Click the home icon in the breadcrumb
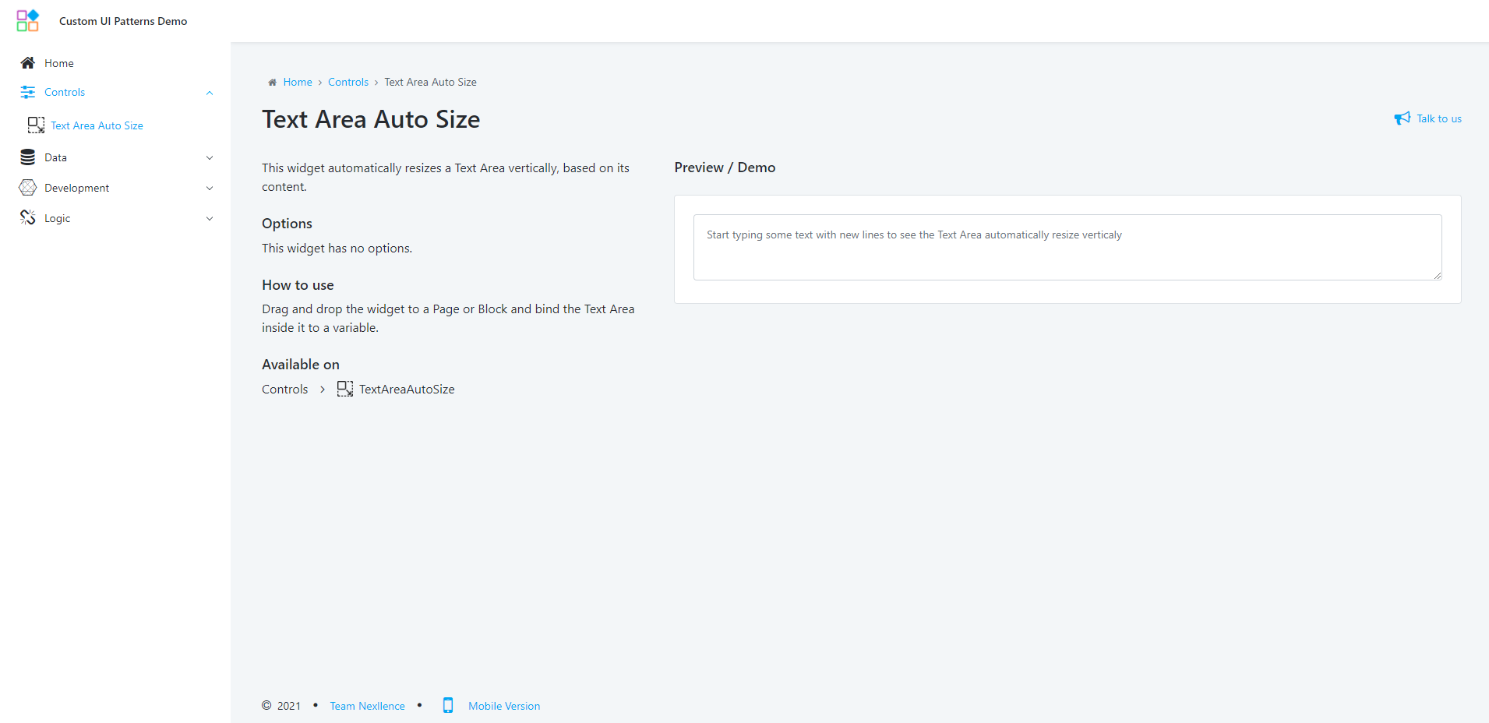 click(271, 82)
